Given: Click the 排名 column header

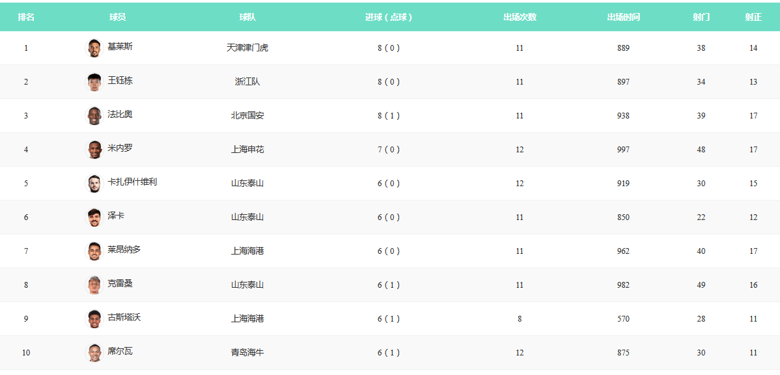Looking at the screenshot, I should [26, 18].
